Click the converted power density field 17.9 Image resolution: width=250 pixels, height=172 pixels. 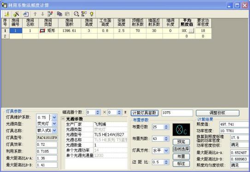(239, 138)
